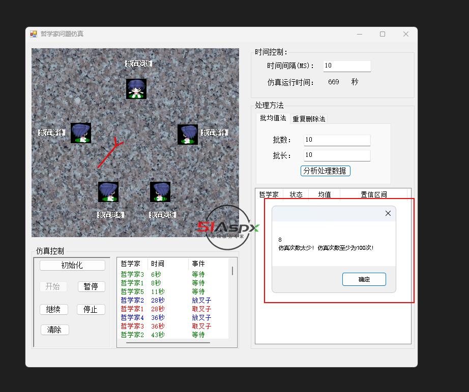Resume simulation using 继续 button
Viewport: 469px width, 392px height.
pos(53,309)
